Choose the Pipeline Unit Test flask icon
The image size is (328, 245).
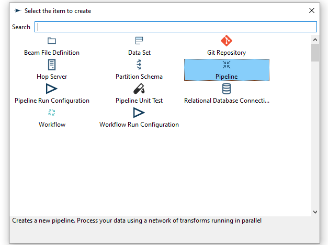click(139, 89)
